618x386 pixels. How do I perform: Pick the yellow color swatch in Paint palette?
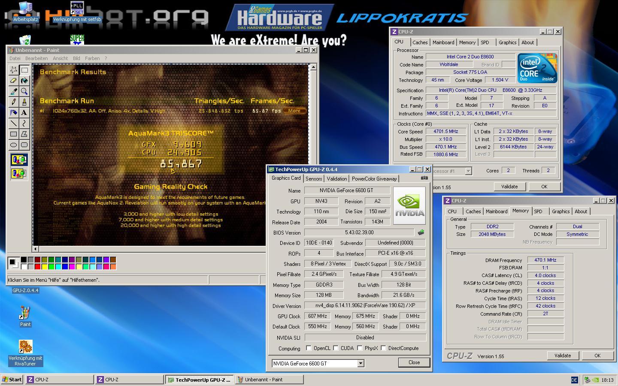(45, 267)
